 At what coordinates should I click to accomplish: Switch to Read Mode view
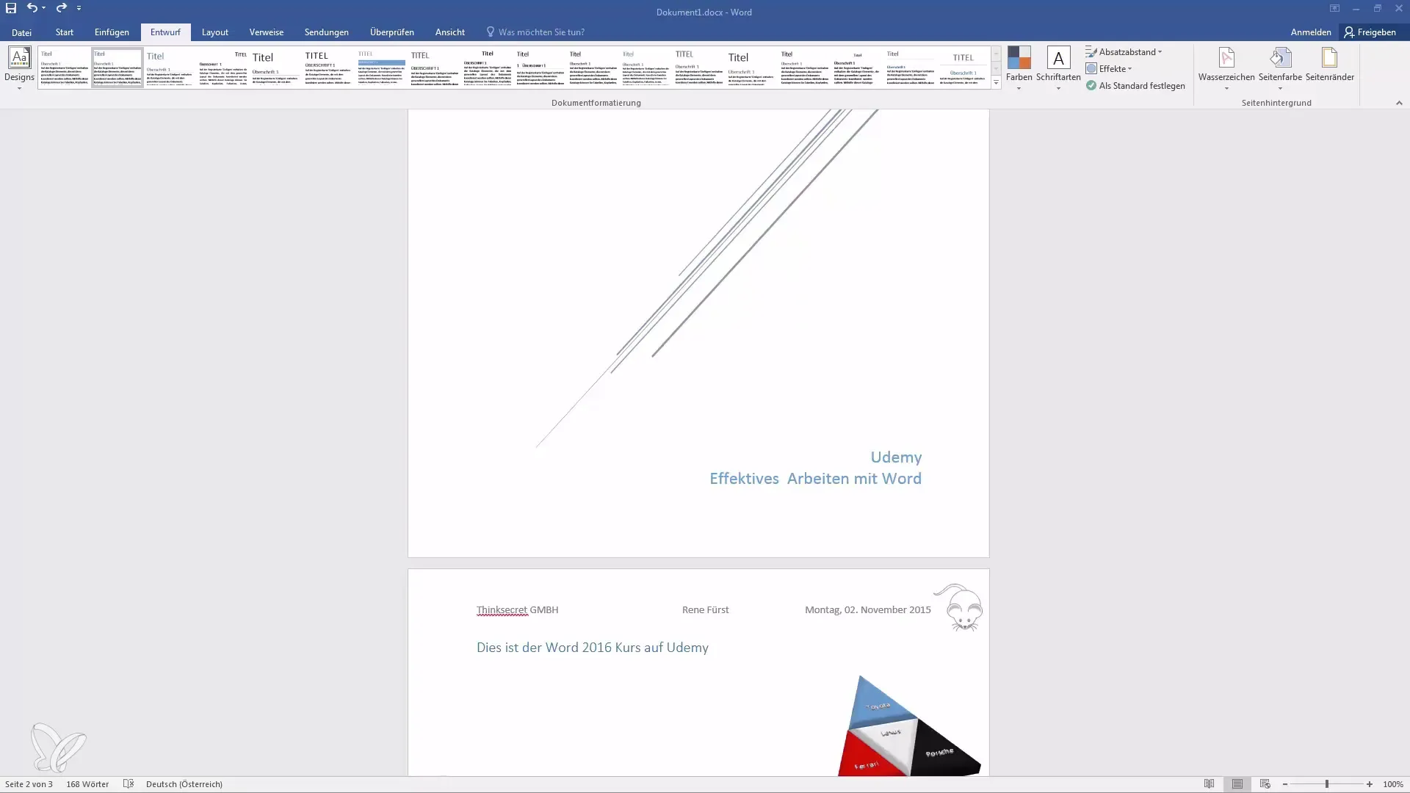coord(1209,785)
